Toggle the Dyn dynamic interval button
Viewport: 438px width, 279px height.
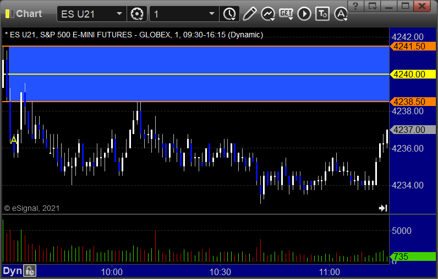pyautogui.click(x=12, y=271)
